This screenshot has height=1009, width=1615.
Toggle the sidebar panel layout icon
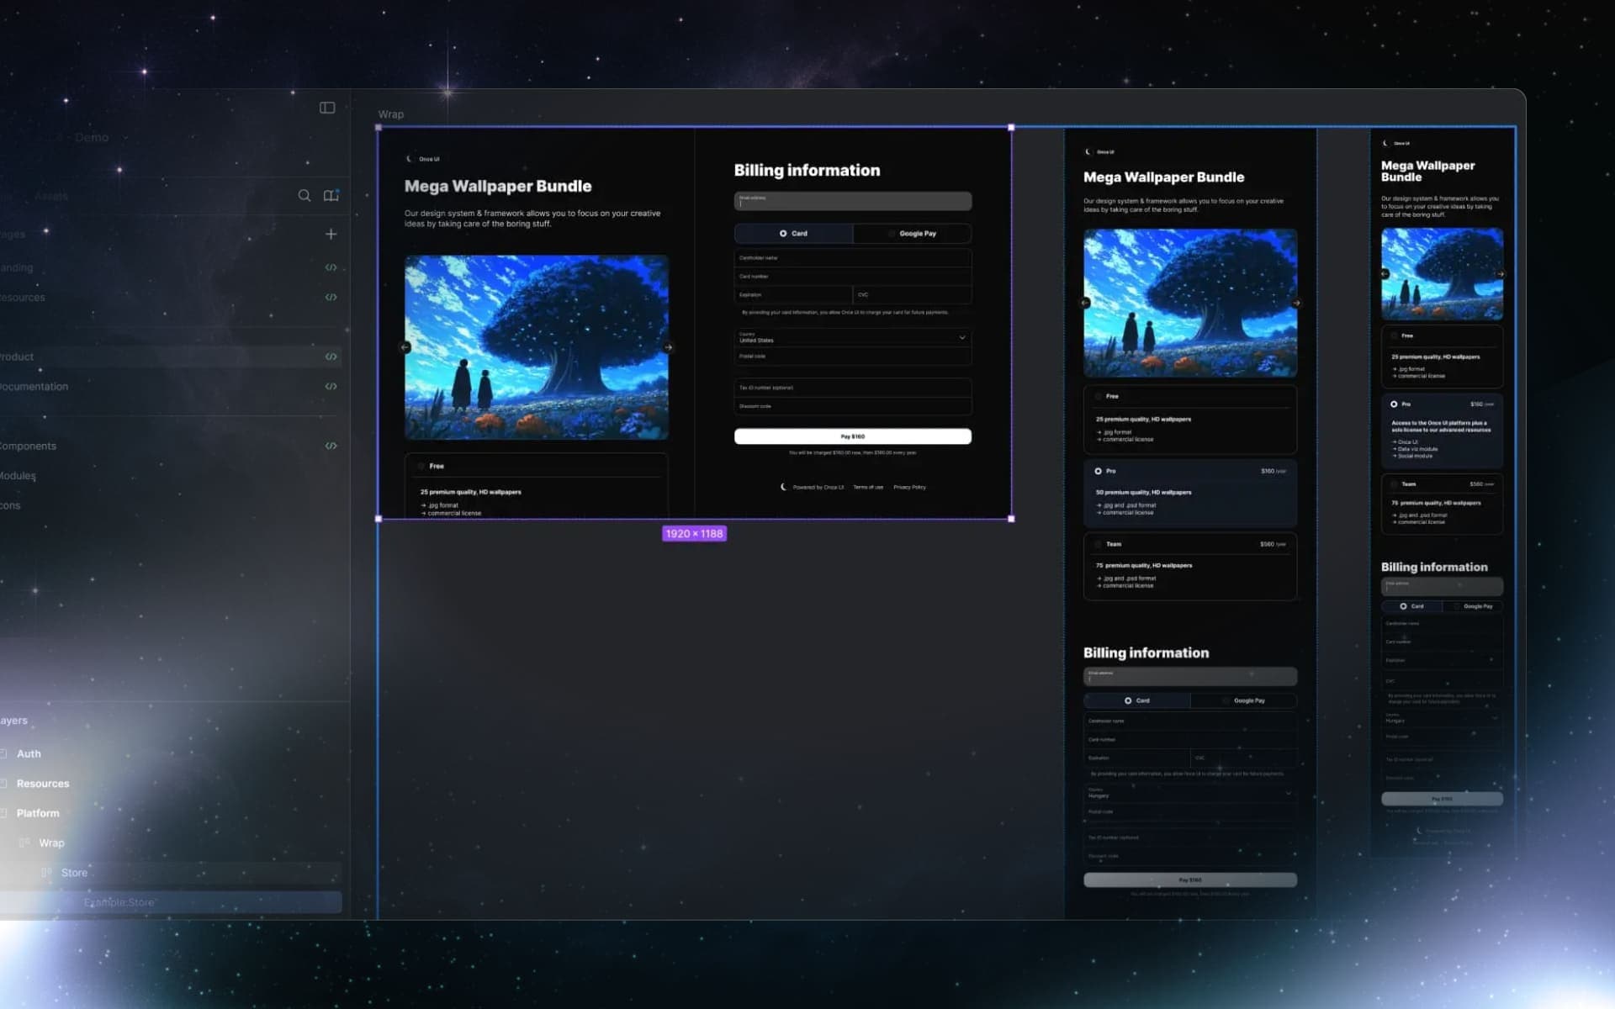tap(327, 108)
